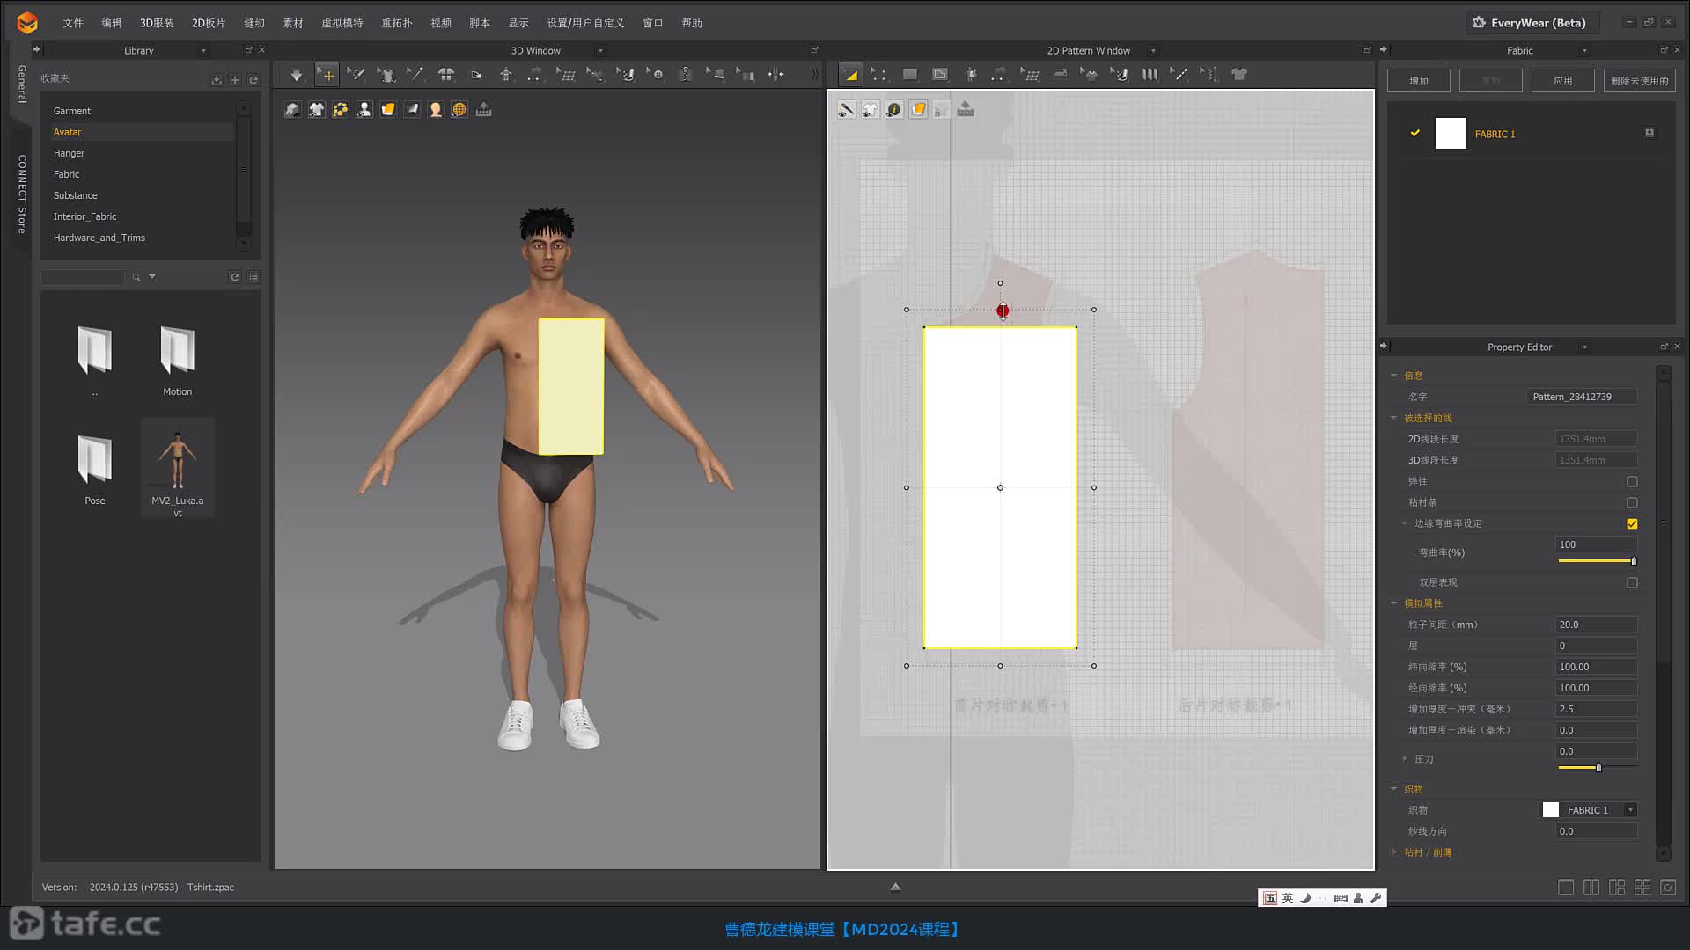Enable the 双层表现 checkbox
This screenshot has height=950, width=1690.
tap(1632, 583)
